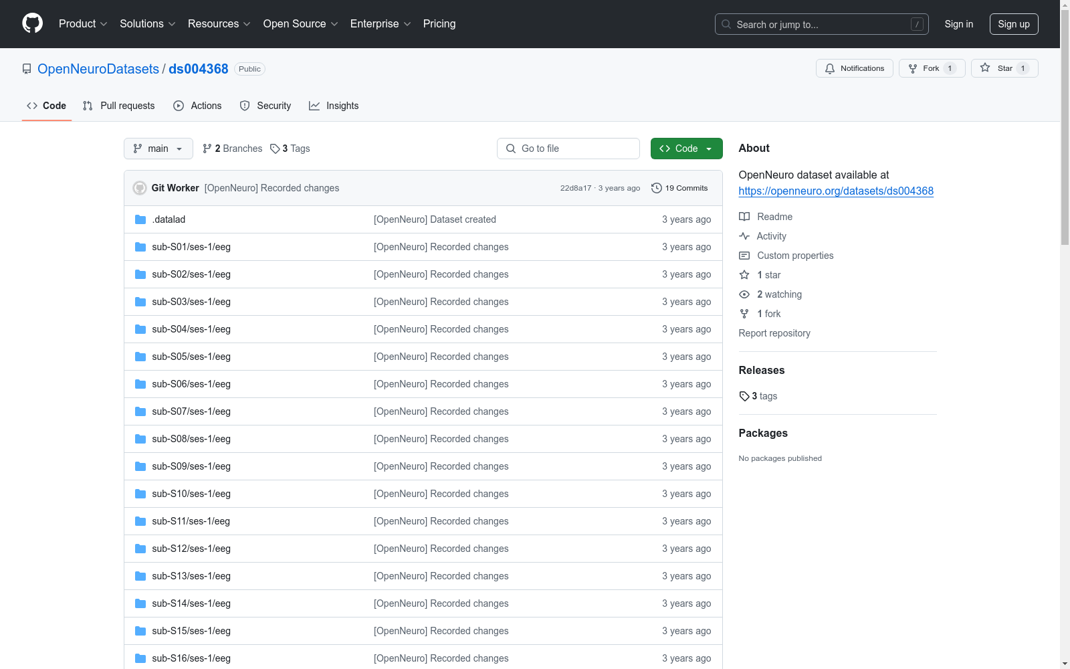Fork this repository via Fork button

pos(932,68)
